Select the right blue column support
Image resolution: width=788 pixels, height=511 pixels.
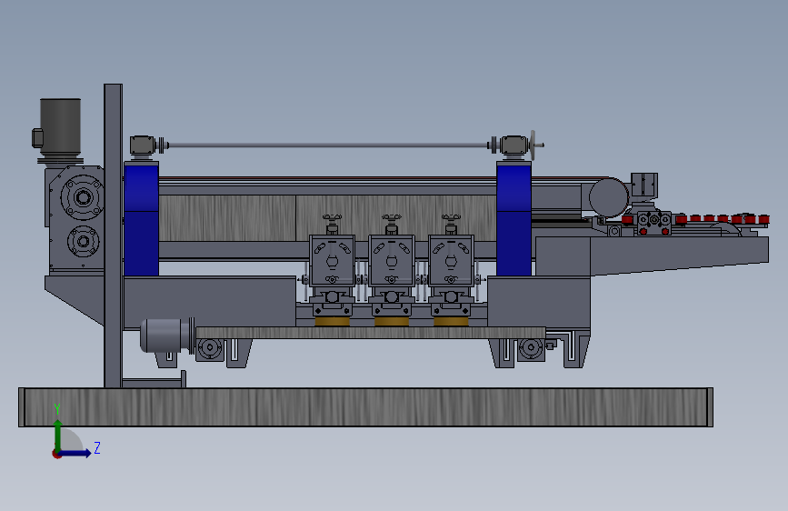pyautogui.click(x=514, y=218)
